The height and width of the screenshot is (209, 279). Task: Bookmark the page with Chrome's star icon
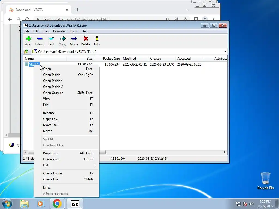tap(185, 19)
